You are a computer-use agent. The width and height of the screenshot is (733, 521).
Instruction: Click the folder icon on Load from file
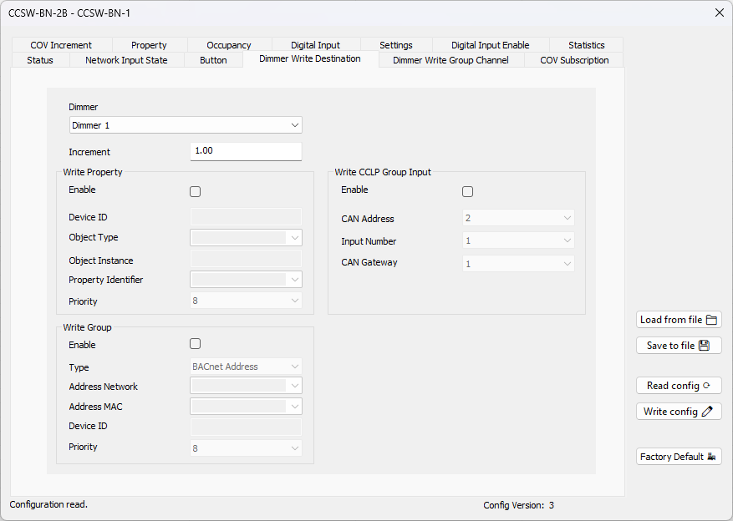[711, 320]
